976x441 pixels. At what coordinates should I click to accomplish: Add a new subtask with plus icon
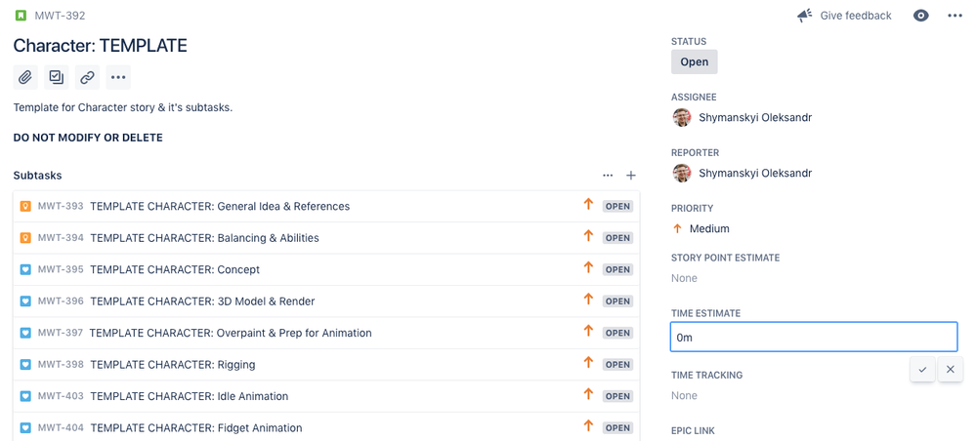tap(631, 176)
